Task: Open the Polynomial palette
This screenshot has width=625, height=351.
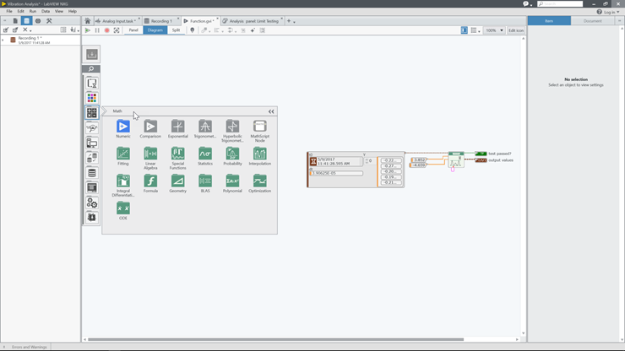Action: pyautogui.click(x=232, y=181)
